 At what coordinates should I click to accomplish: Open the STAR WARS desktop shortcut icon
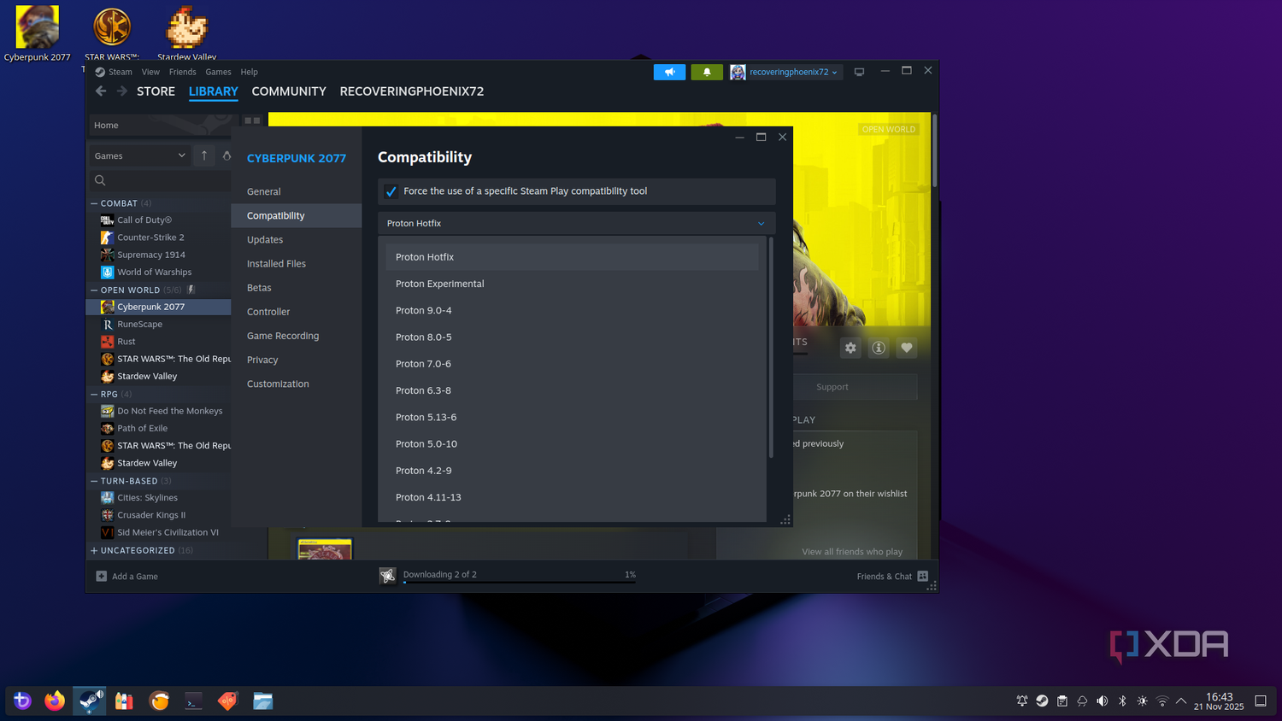112,27
